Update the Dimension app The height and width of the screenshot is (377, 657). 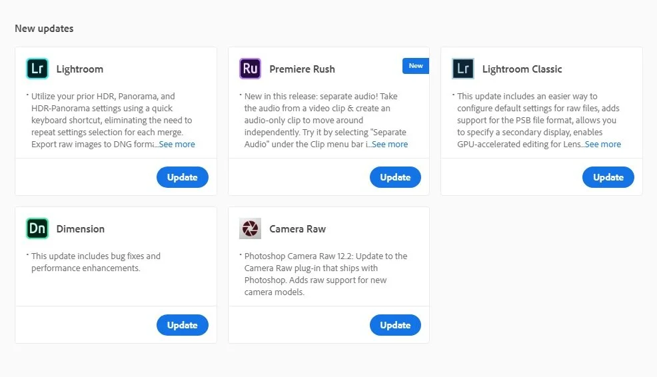(183, 325)
